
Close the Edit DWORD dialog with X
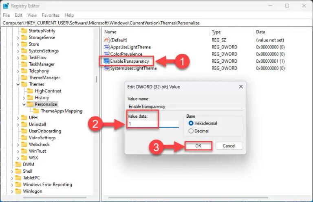tap(241, 87)
